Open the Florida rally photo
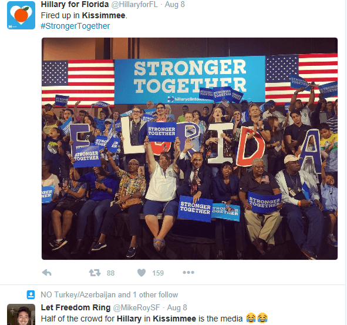 pyautogui.click(x=190, y=149)
